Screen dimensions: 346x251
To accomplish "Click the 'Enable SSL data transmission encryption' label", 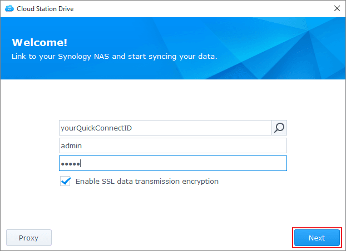I will [x=147, y=181].
